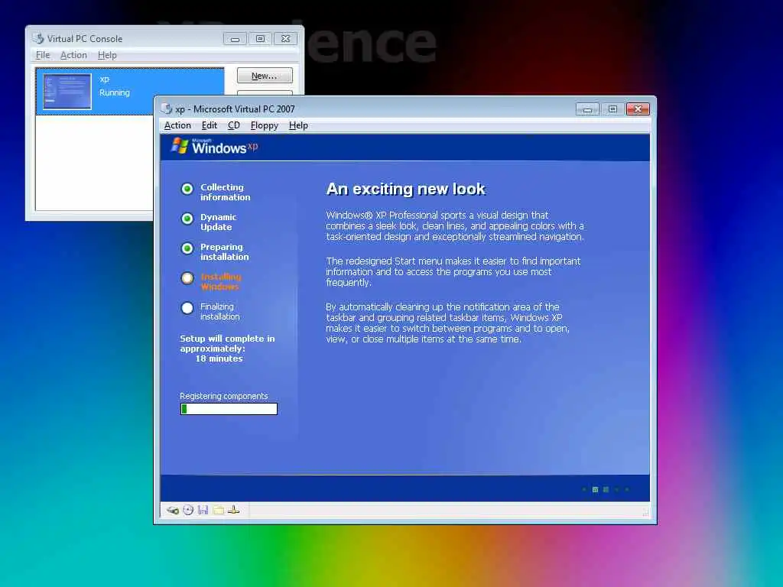
Task: Open the Help menu in Virtual PC Console
Action: (x=107, y=55)
